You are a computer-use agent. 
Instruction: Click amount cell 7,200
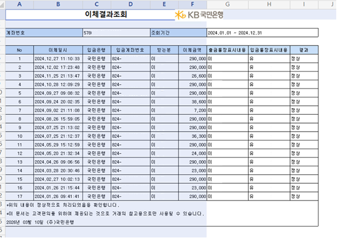click(192, 110)
